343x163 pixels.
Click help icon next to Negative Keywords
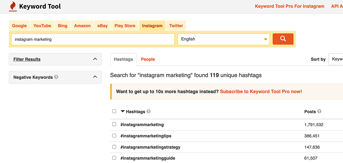pyautogui.click(x=56, y=77)
